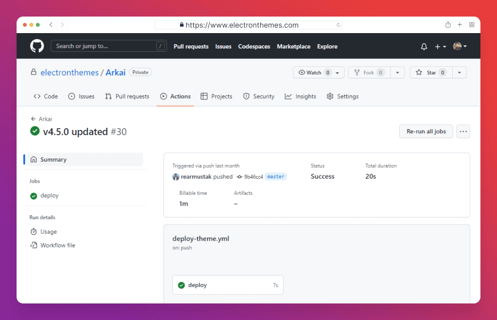The image size is (497, 320).
Task: Switch to the repository Pull requests tab
Action: point(127,97)
